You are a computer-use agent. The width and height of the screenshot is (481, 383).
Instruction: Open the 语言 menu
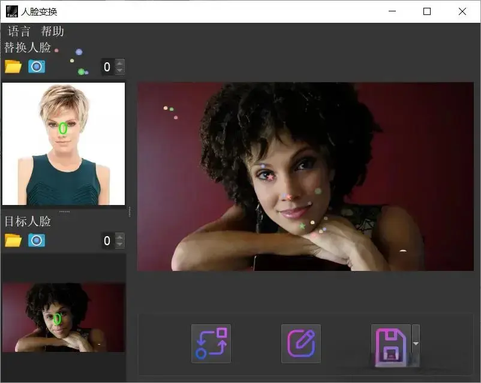[x=19, y=31]
